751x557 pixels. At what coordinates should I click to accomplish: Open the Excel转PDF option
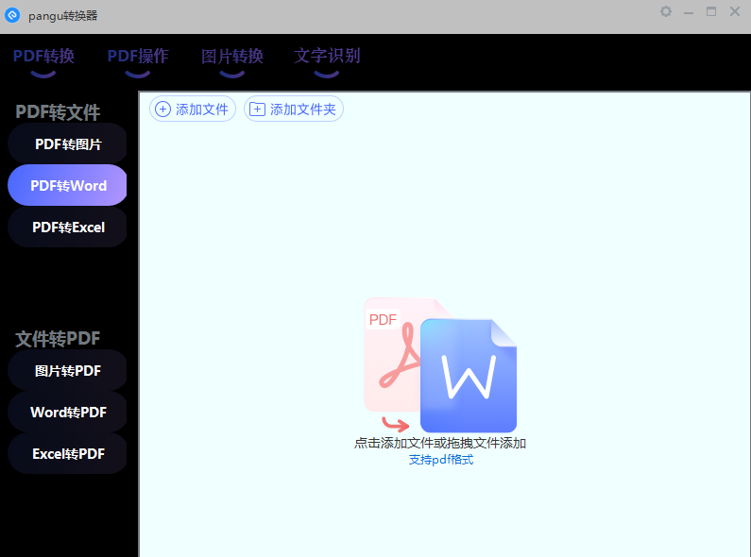click(x=67, y=454)
